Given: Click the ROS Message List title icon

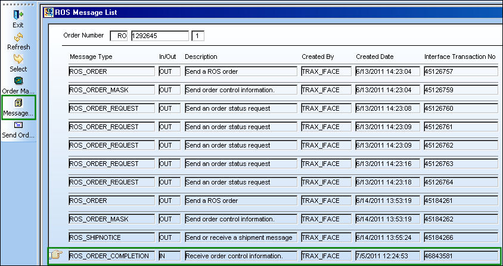Looking at the screenshot, I should click(x=49, y=12).
